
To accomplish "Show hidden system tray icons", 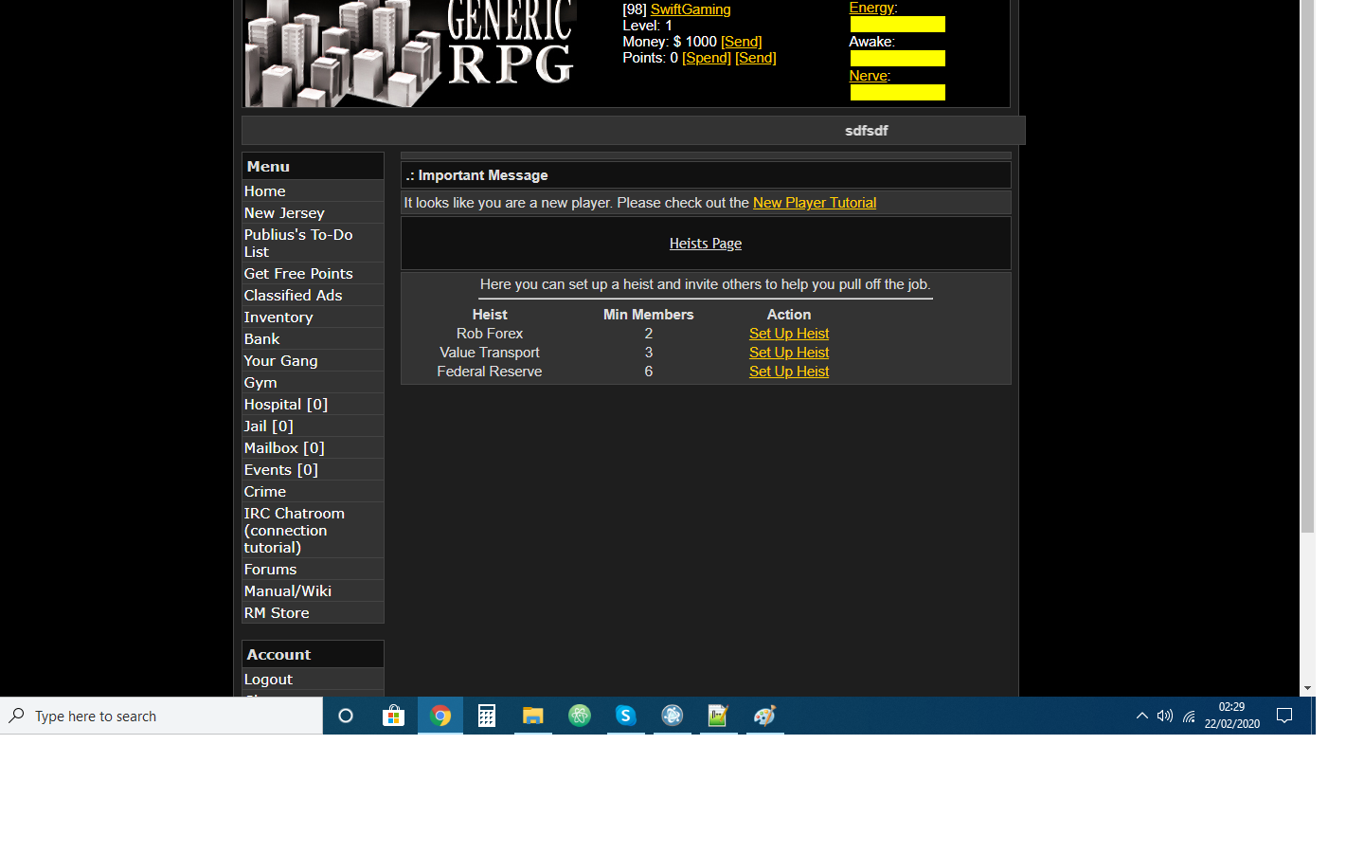I will (x=1141, y=717).
